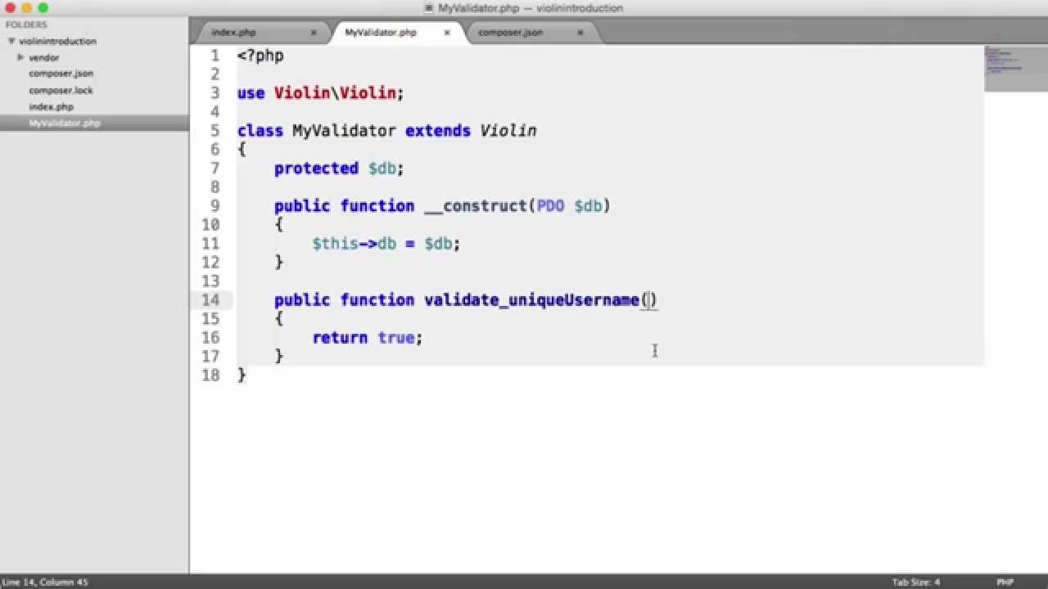Click the yellow minimize button

point(27,8)
